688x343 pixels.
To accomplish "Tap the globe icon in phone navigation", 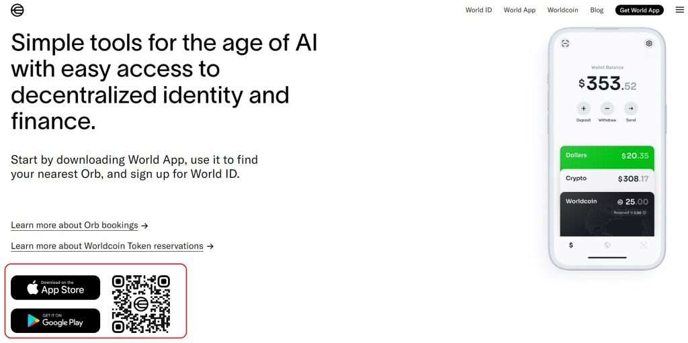I will (607, 245).
